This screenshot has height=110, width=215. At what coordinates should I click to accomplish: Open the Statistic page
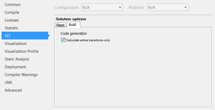pyautogui.click(x=11, y=28)
